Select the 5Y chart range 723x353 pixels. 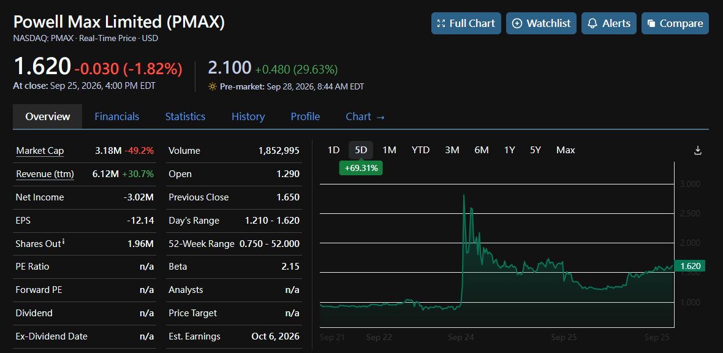(x=536, y=150)
